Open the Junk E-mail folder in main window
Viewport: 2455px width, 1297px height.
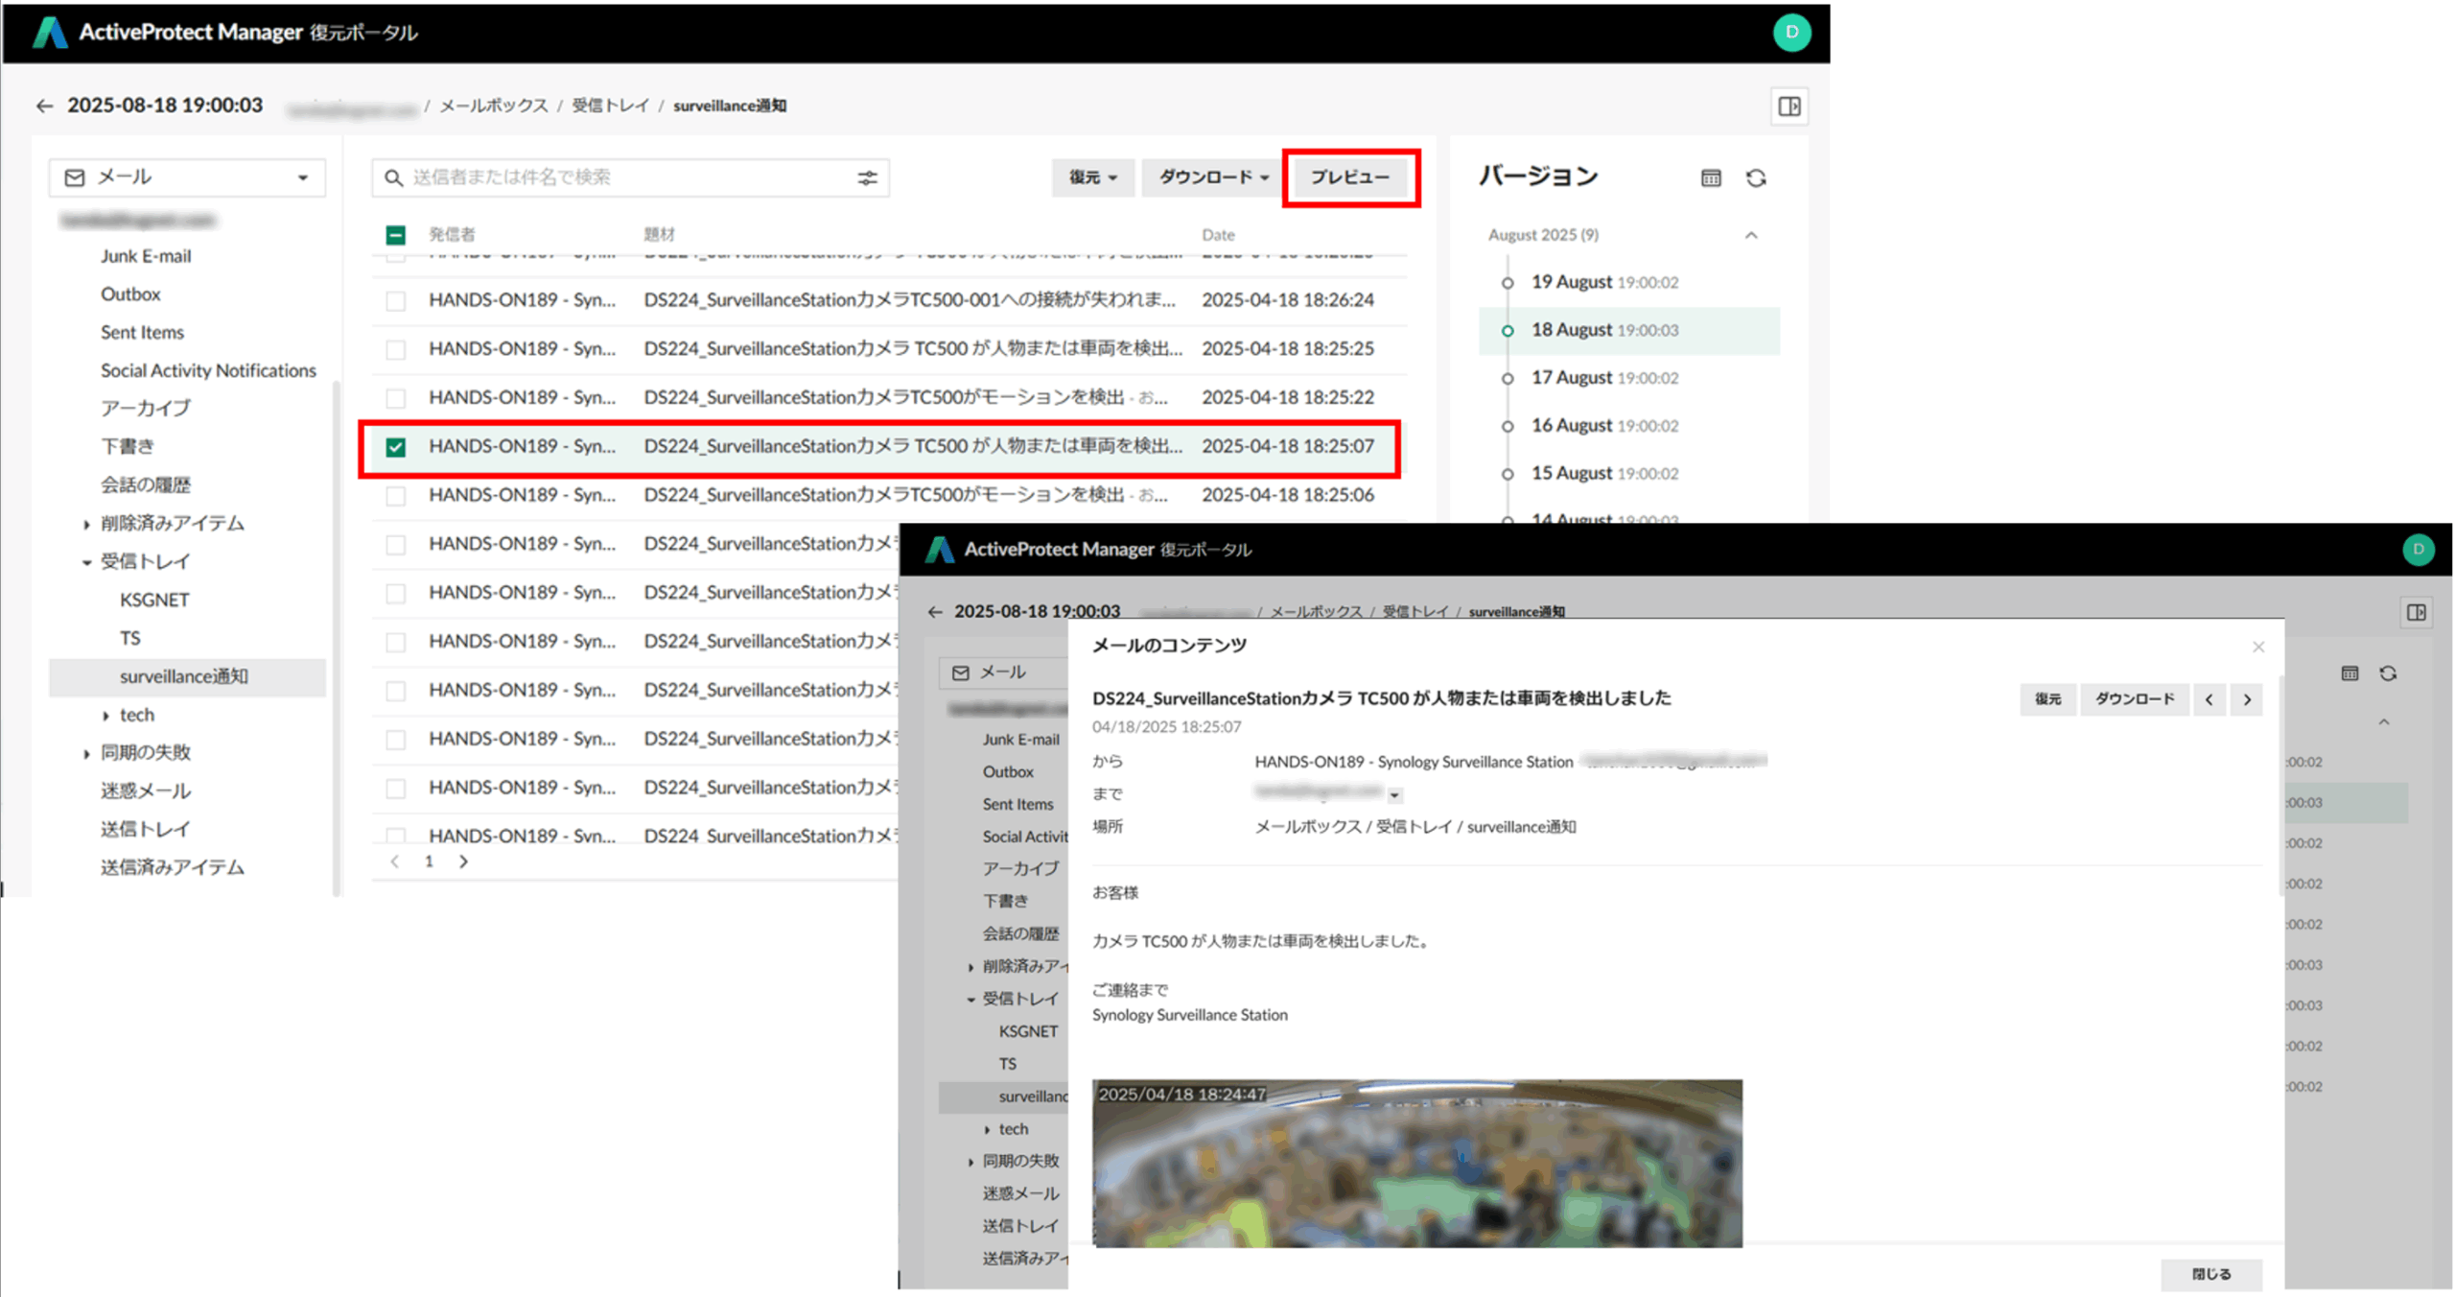tap(146, 256)
